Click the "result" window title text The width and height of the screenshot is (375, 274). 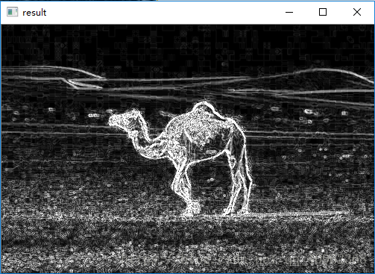(x=34, y=13)
